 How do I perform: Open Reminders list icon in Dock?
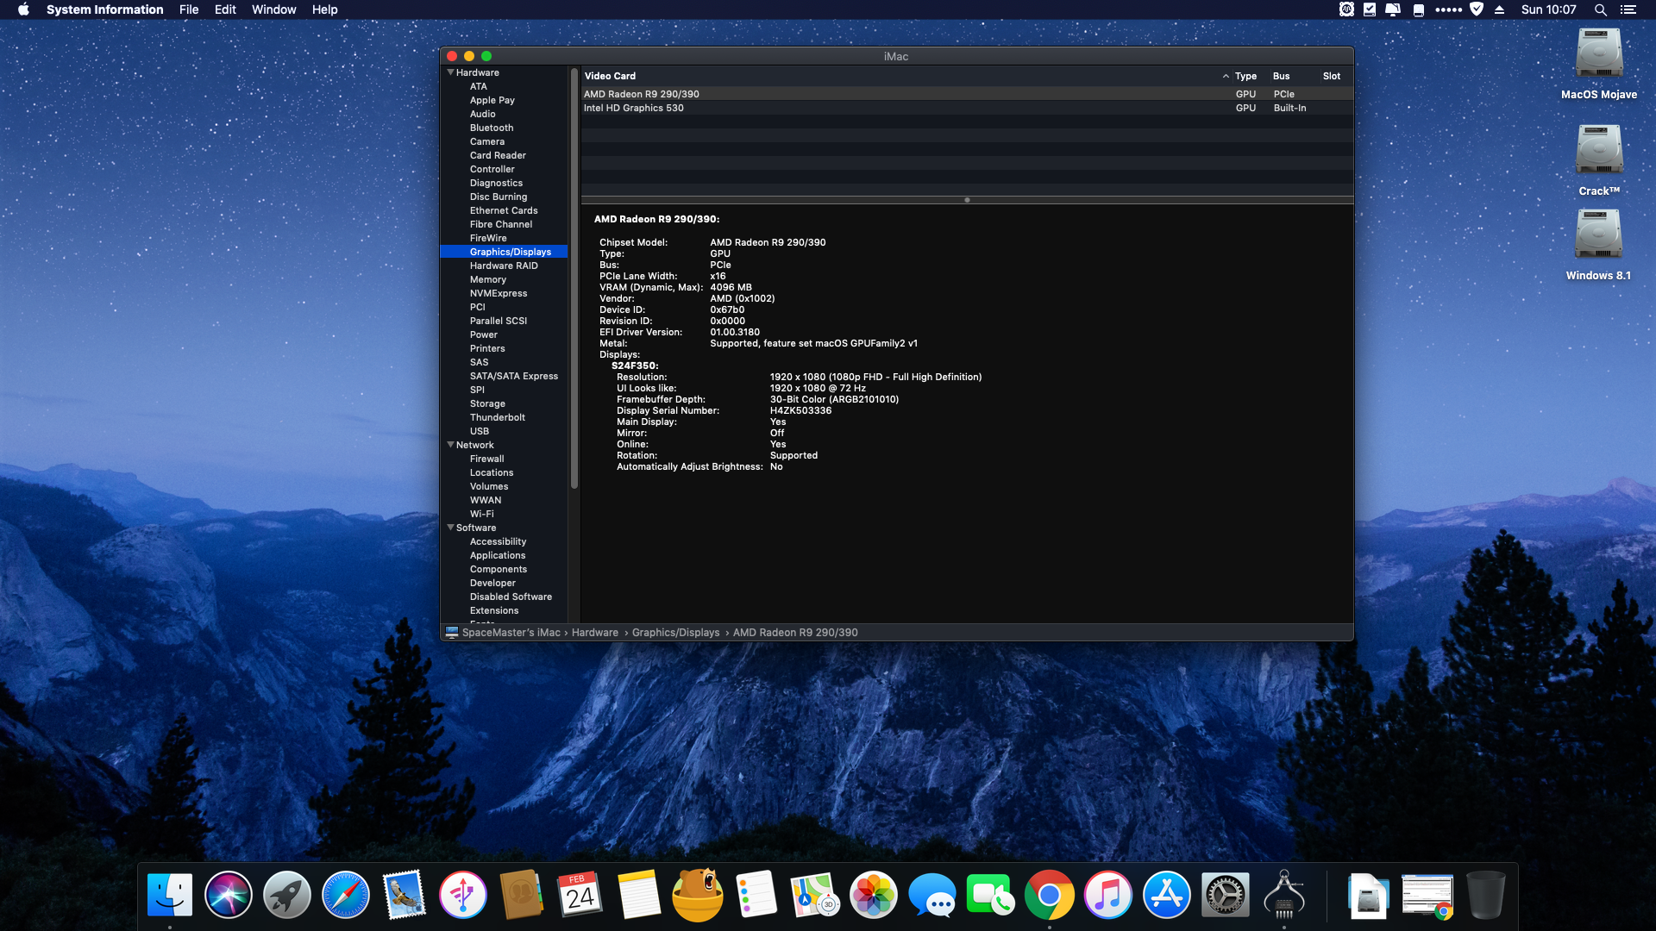(x=756, y=895)
